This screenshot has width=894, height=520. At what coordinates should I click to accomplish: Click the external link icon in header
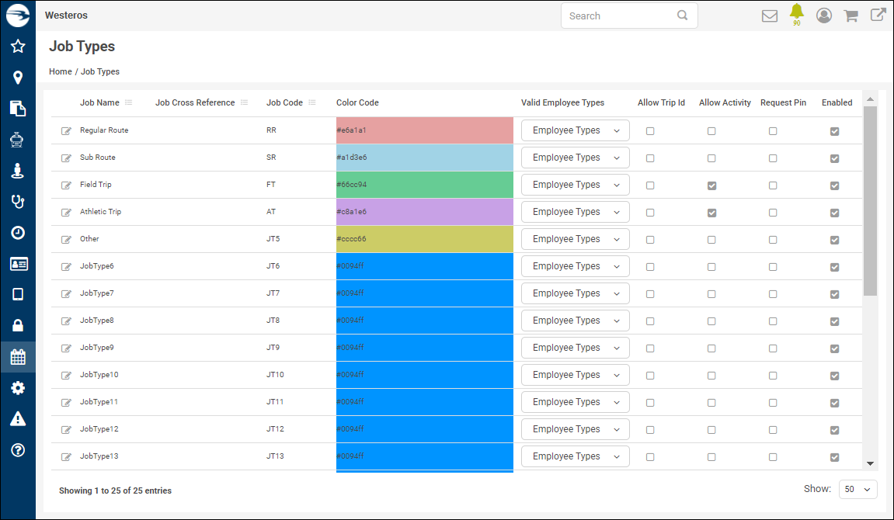coord(878,15)
